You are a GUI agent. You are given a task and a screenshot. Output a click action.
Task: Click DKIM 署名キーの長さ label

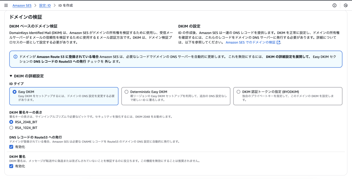(26, 112)
